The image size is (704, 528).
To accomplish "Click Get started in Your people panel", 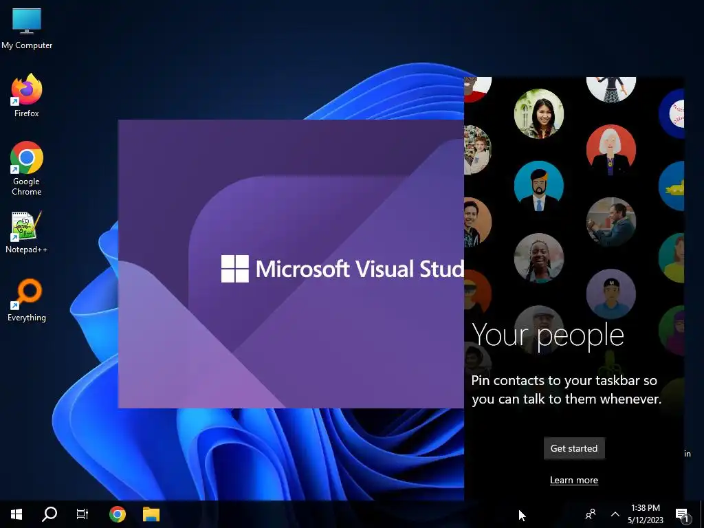I will pos(574,448).
